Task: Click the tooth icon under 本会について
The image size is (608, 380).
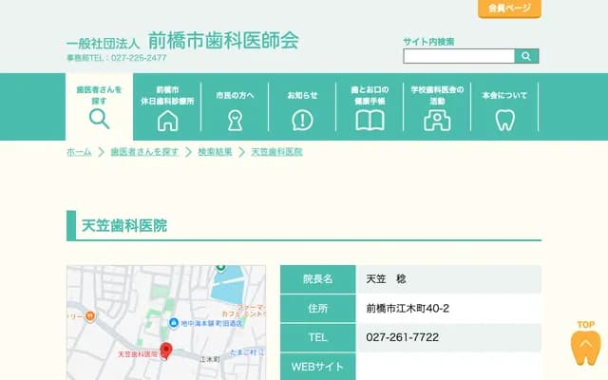Action: coord(504,121)
